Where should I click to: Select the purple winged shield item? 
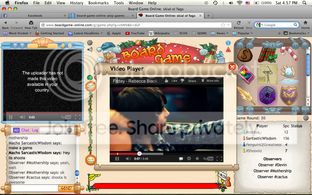289,96
